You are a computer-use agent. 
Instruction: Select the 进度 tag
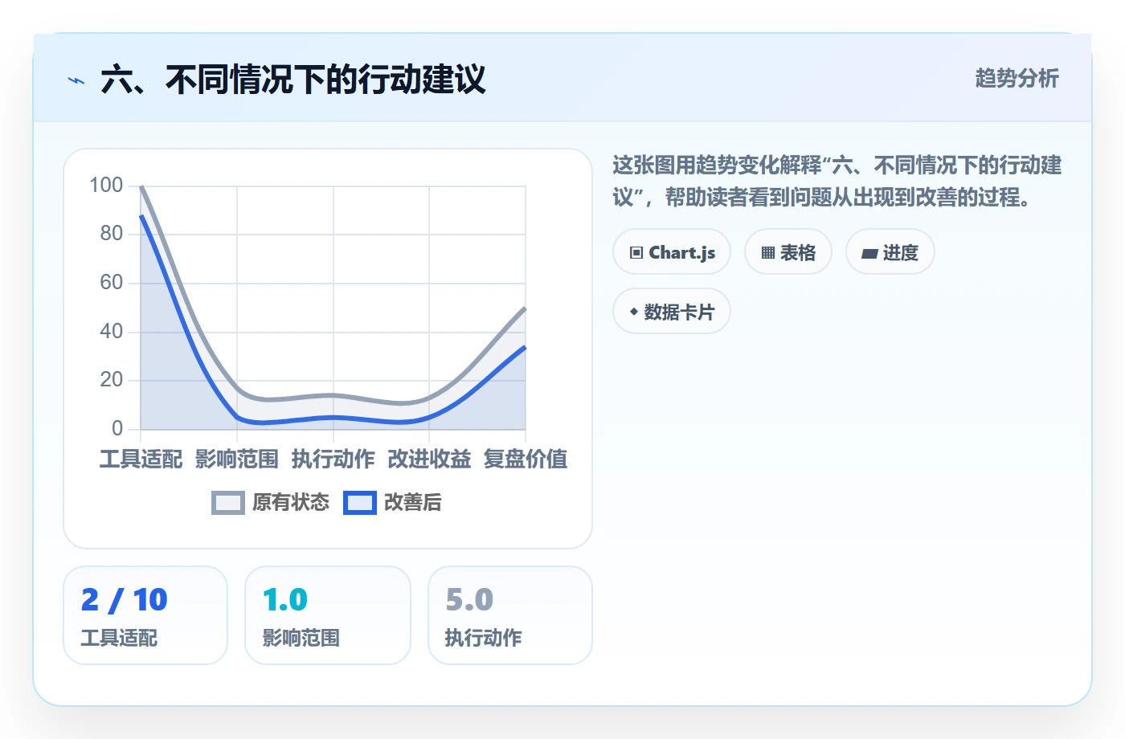click(x=890, y=252)
